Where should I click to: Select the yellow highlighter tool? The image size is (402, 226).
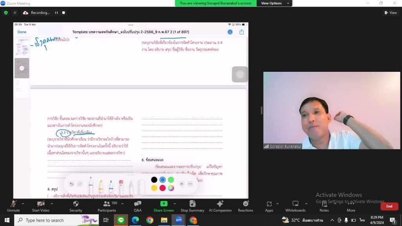[101, 186]
